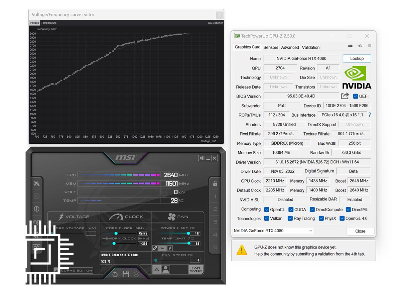The width and height of the screenshot is (401, 294).
Task: Click the Memory Clock +300 value field
Action: [x=143, y=244]
